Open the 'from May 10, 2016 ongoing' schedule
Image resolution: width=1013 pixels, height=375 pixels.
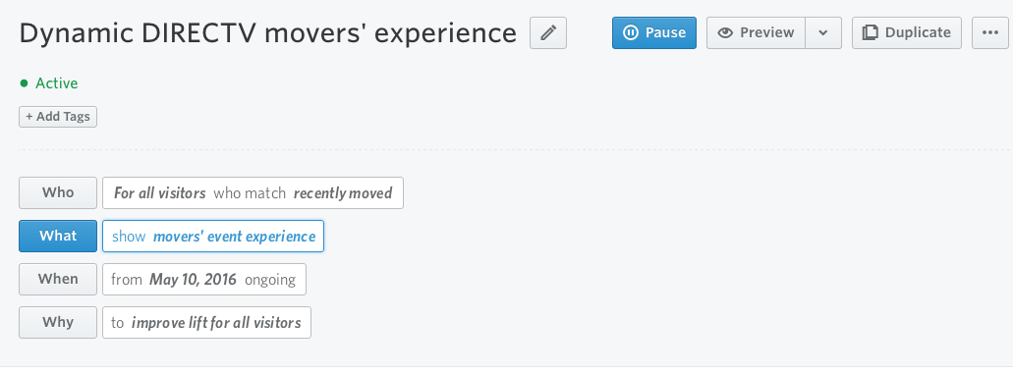pyautogui.click(x=204, y=280)
